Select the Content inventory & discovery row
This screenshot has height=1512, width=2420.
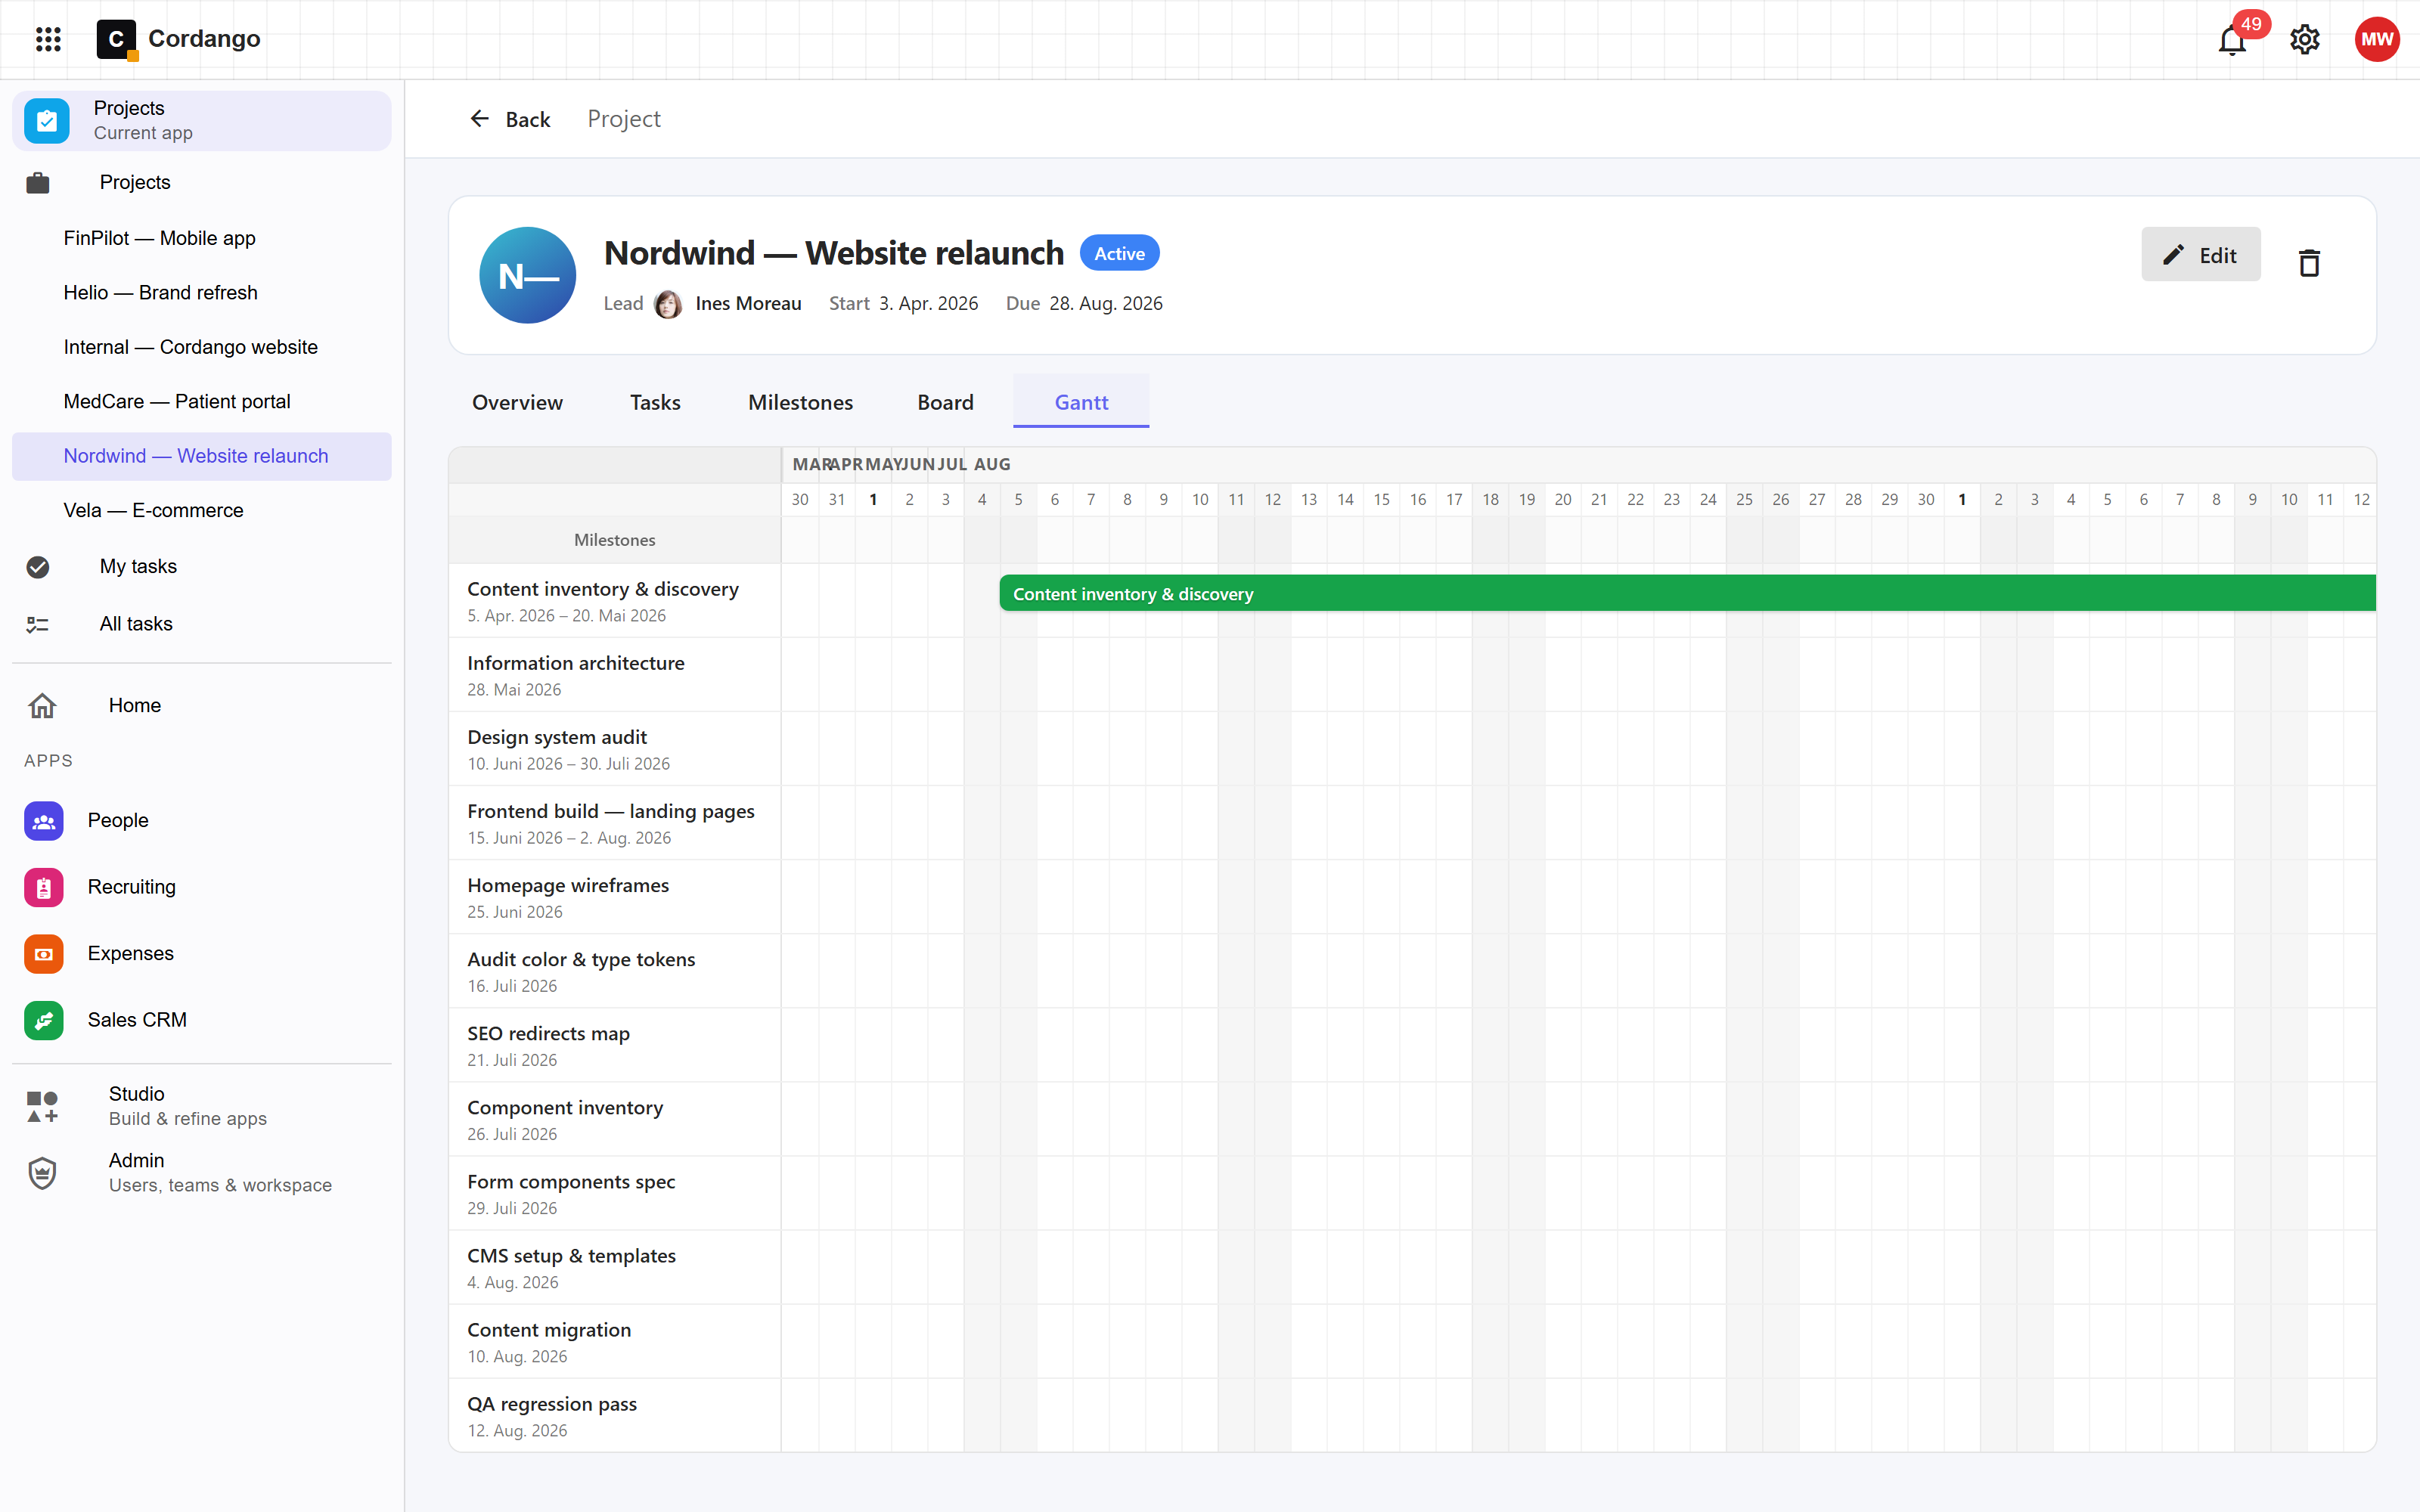615,601
